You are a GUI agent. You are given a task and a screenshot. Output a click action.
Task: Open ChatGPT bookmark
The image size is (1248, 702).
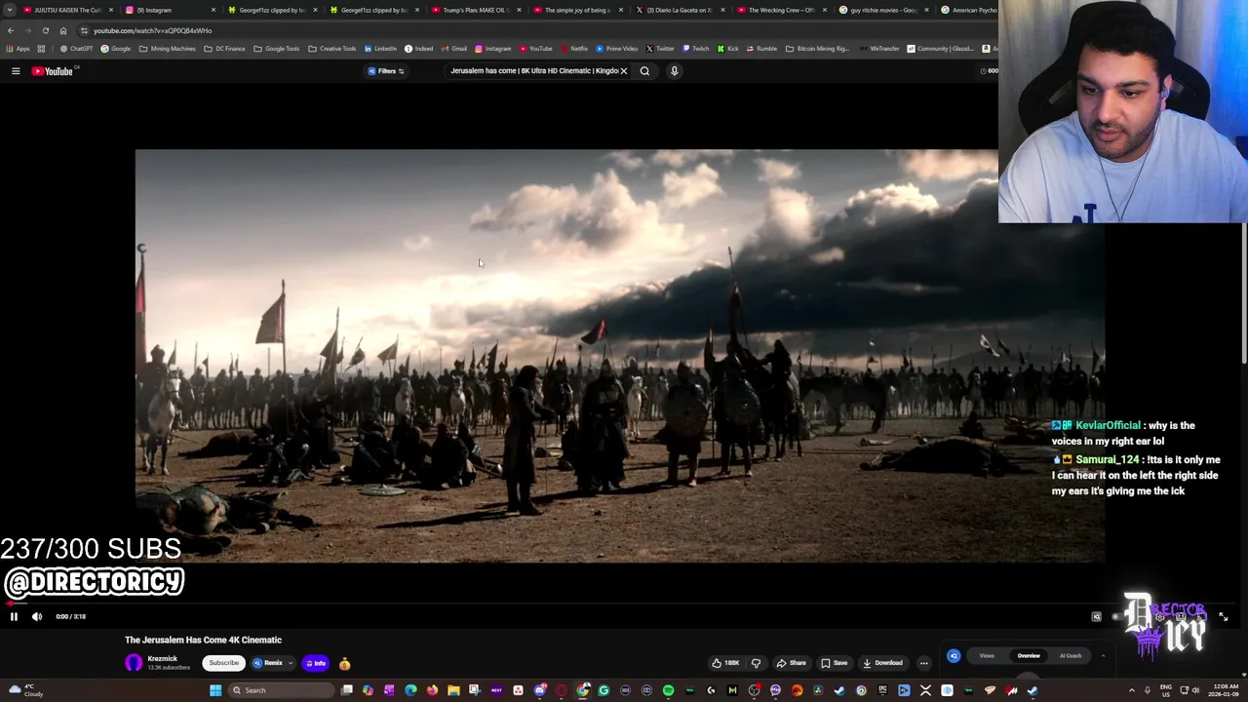pos(77,49)
